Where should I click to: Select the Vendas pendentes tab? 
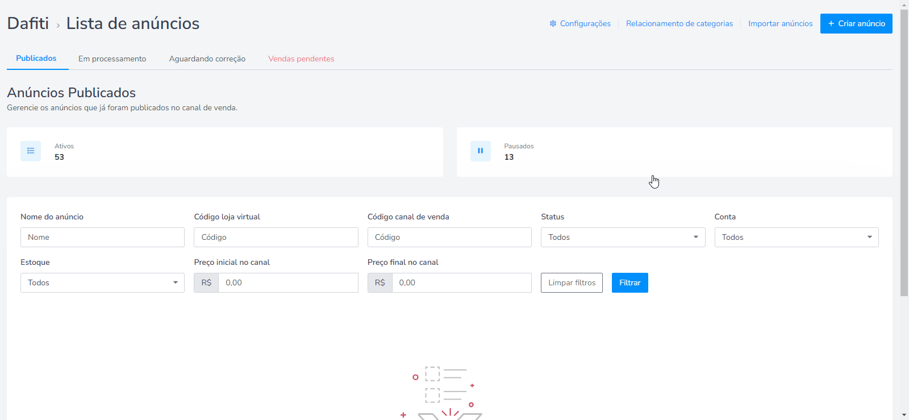[301, 59]
